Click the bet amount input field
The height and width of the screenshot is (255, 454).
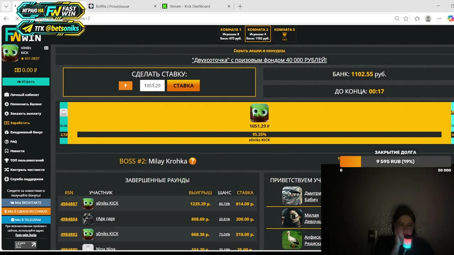coord(152,86)
